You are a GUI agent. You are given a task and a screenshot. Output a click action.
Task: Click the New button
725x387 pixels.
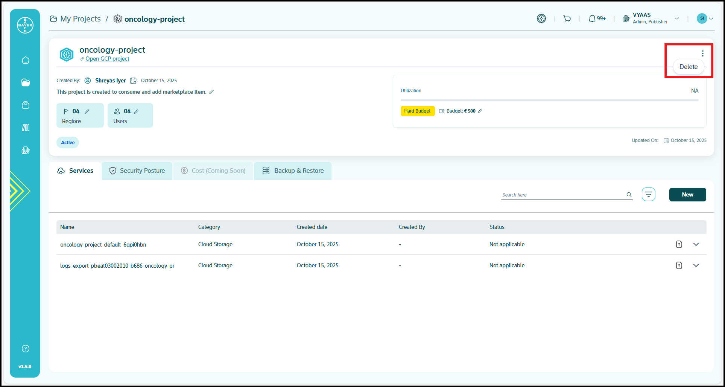click(687, 195)
